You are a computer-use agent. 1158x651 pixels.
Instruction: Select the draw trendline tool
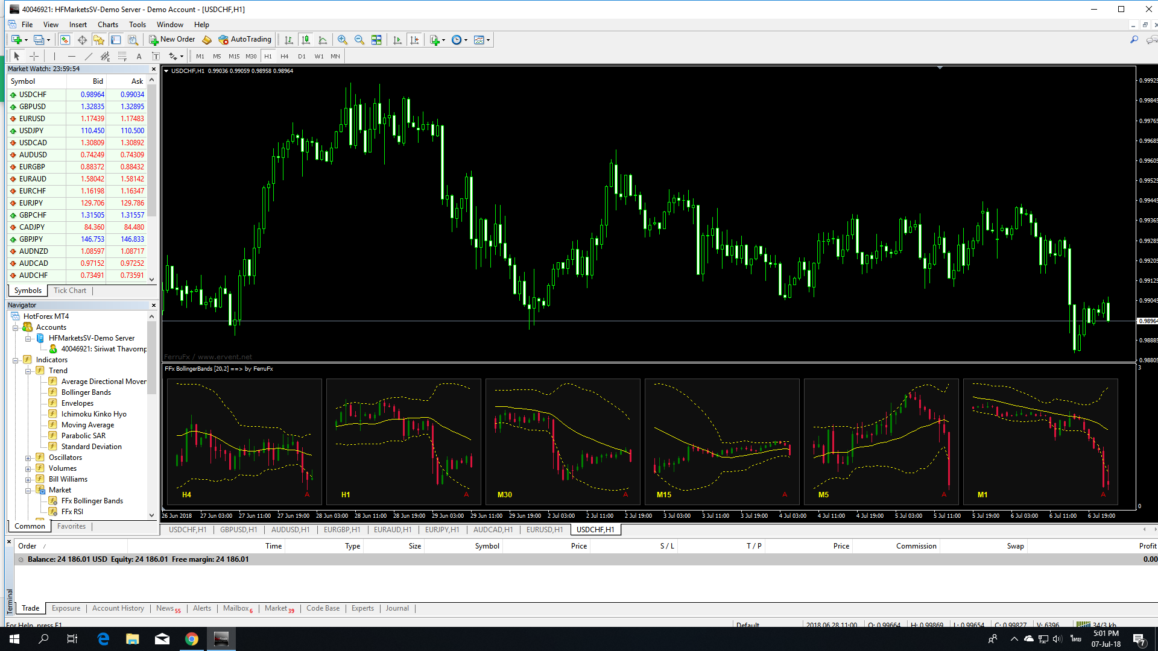click(x=88, y=56)
